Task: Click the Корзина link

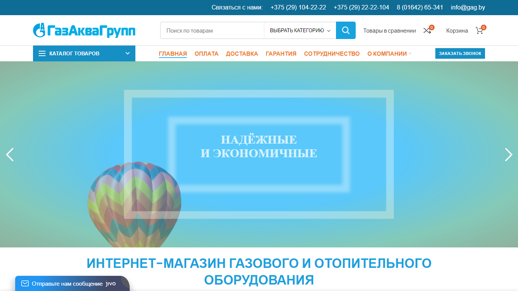Action: click(x=457, y=31)
